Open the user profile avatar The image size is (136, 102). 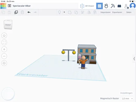[133, 6]
